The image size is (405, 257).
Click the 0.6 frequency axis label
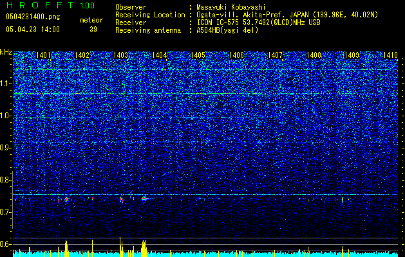pos(6,244)
